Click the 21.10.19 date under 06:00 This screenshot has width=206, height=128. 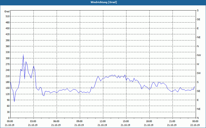pos(56,125)
